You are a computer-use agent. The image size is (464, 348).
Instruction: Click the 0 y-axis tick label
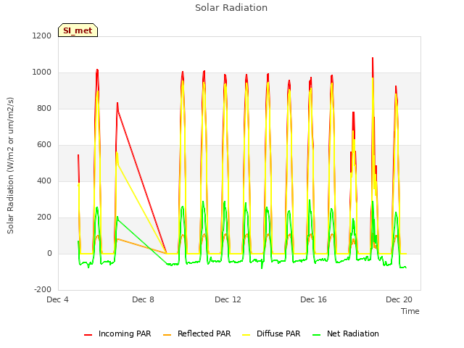49,253
